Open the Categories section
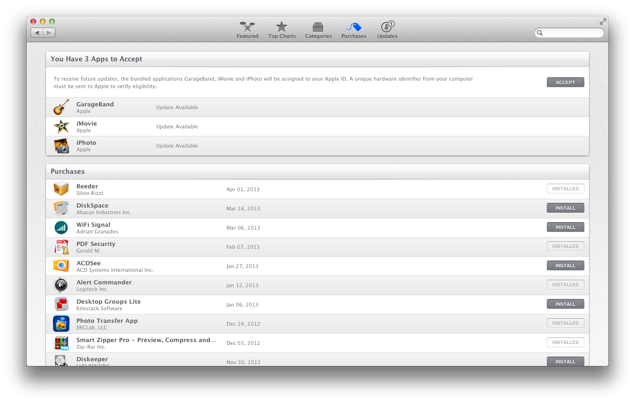 click(x=318, y=30)
